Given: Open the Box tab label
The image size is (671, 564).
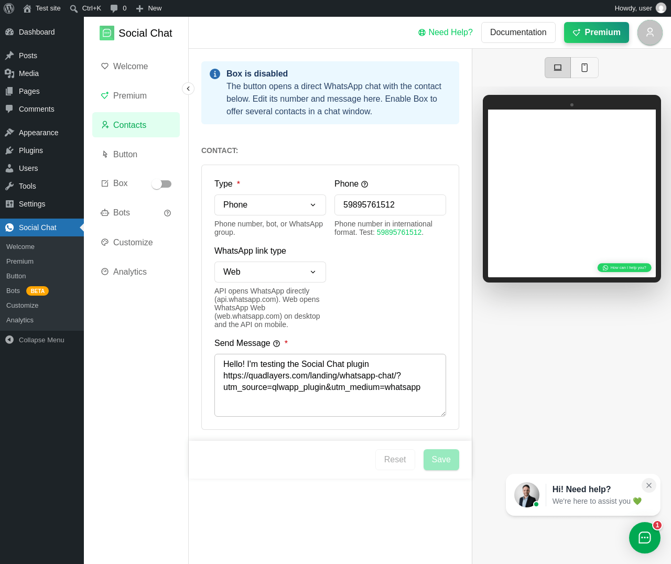Looking at the screenshot, I should point(120,183).
